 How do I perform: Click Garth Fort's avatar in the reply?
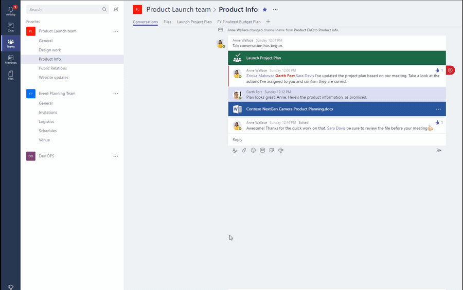point(237,95)
